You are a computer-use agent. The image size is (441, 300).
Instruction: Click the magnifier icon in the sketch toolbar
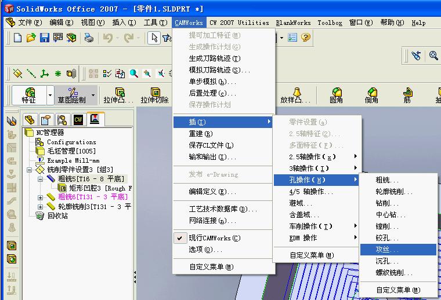[134, 74]
